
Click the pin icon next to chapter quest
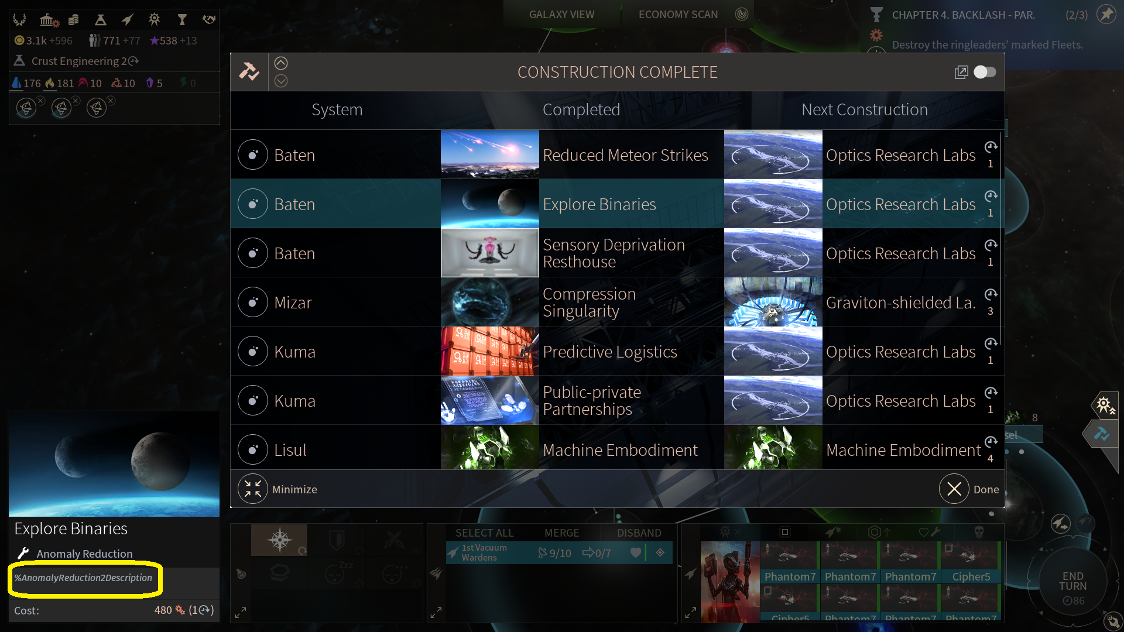pos(1106,14)
